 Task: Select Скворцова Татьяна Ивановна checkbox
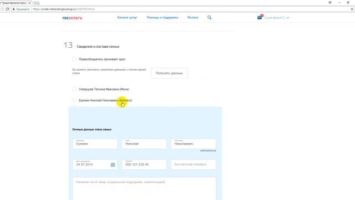(74, 89)
